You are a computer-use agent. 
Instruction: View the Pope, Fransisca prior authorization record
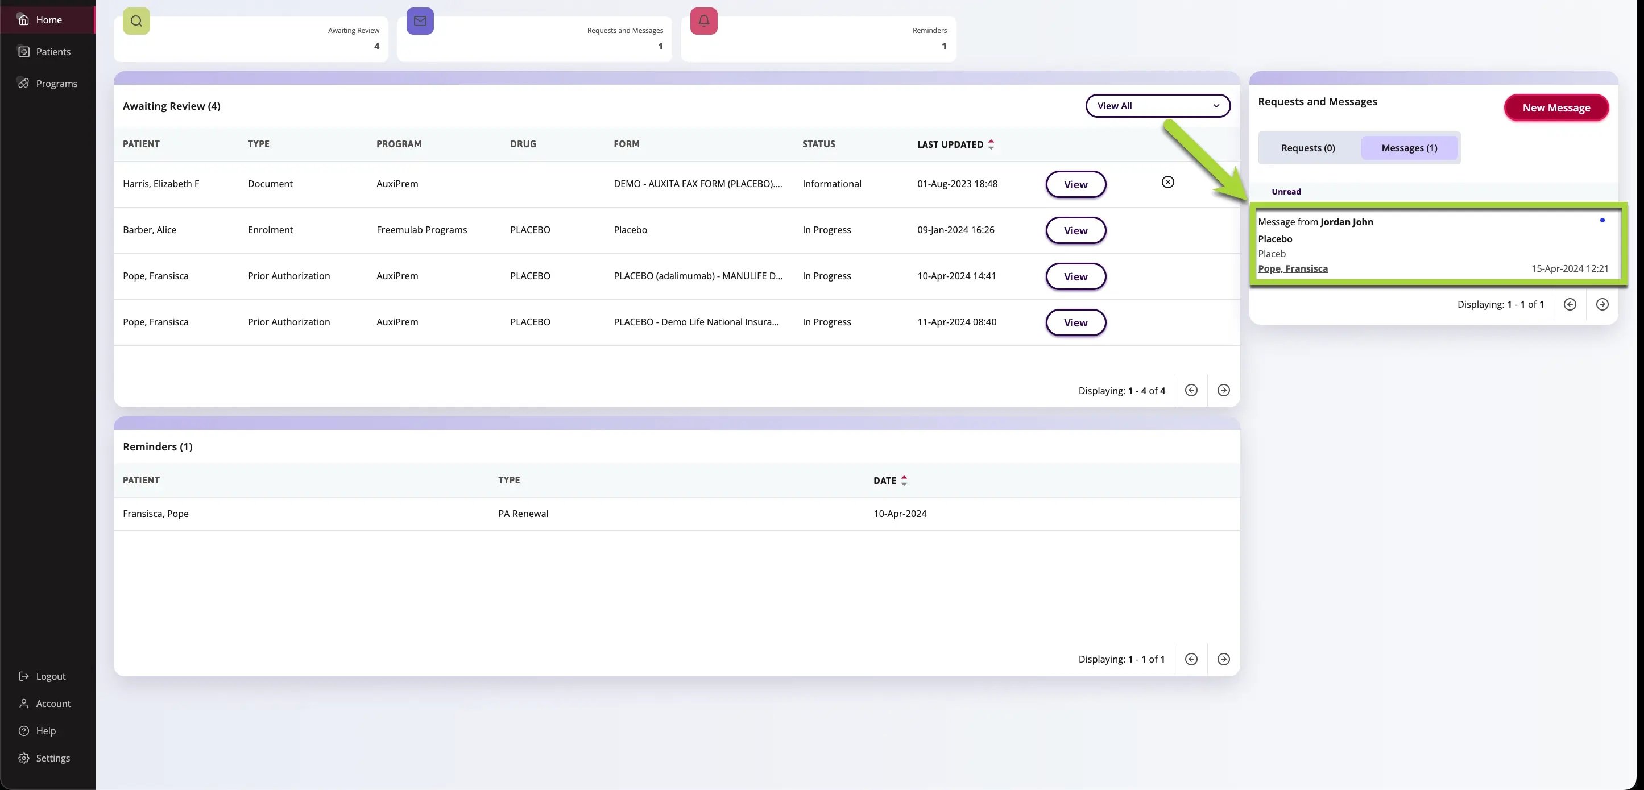pyautogui.click(x=1075, y=276)
